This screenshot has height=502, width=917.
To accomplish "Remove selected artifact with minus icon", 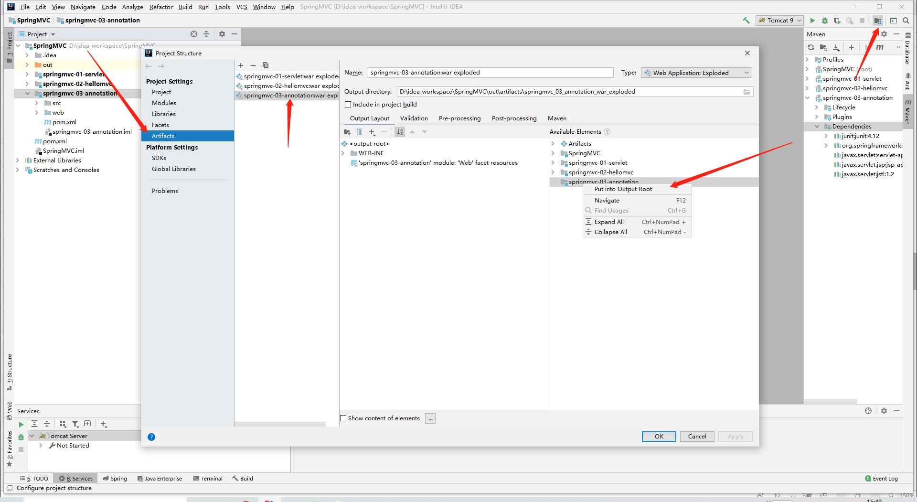I will (x=253, y=65).
